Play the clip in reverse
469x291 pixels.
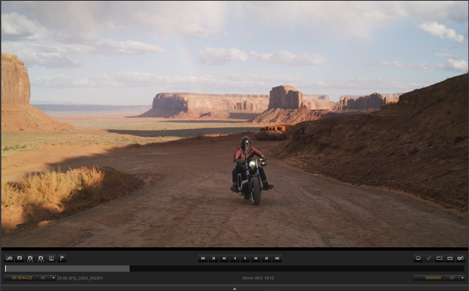(234, 258)
